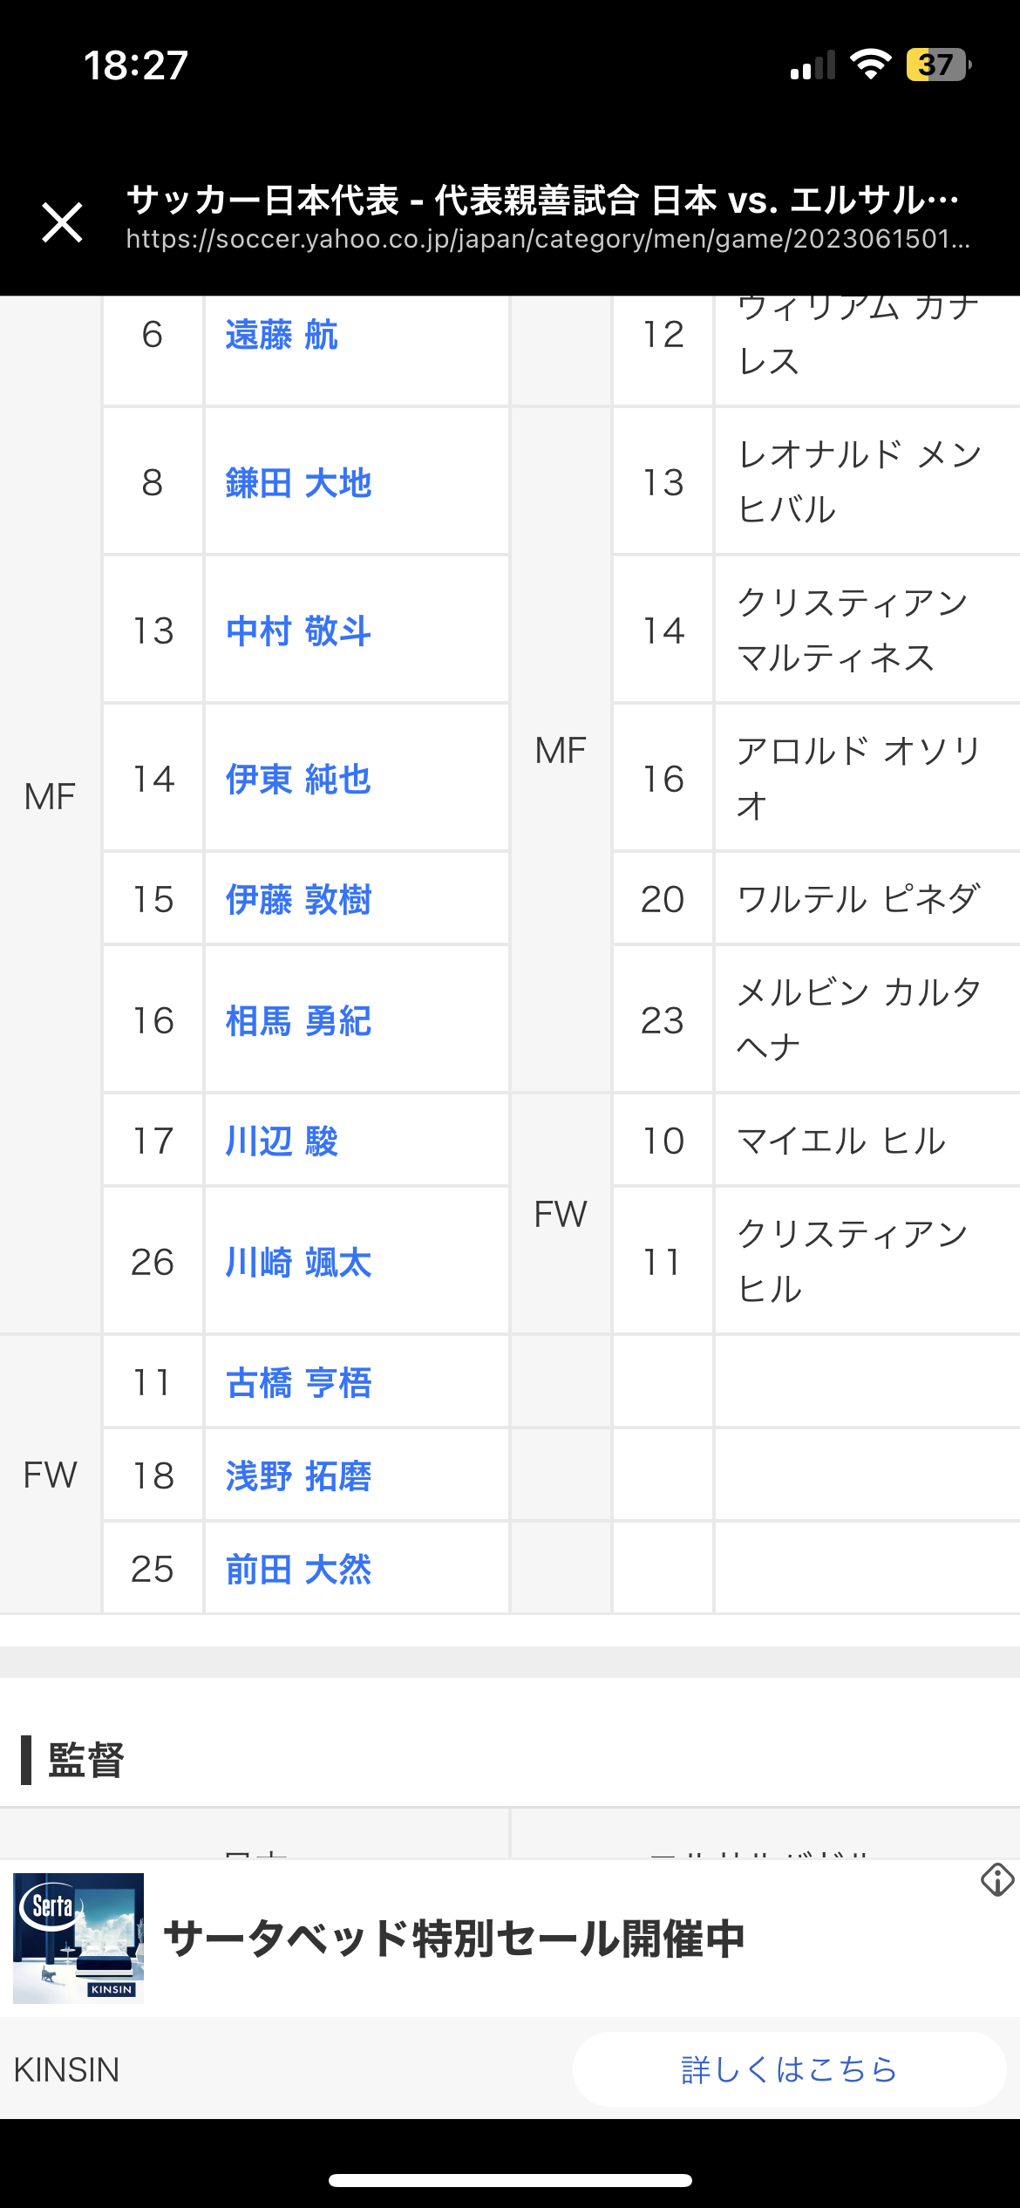Open the Serta bed ad thumbnail

78,1938
